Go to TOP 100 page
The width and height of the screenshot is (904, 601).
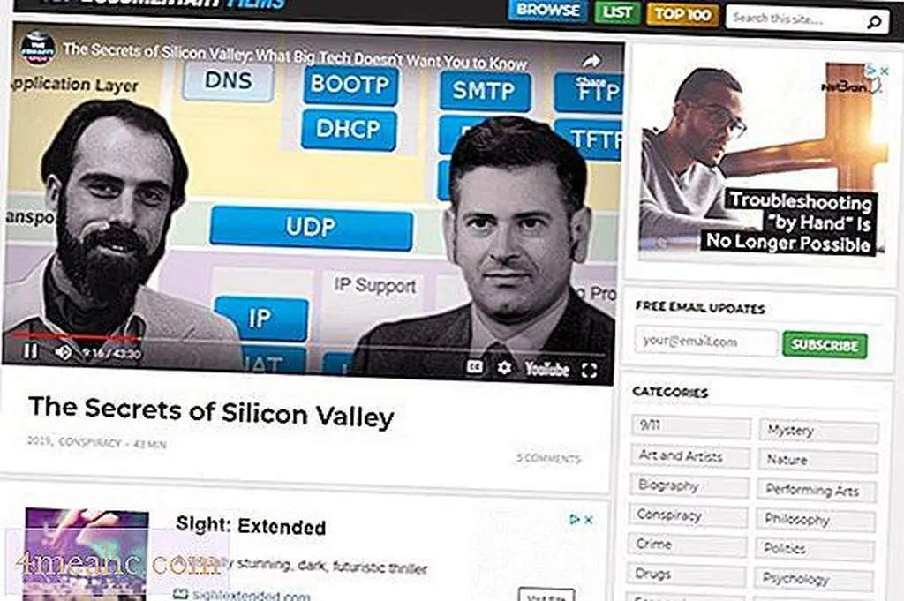tap(682, 14)
